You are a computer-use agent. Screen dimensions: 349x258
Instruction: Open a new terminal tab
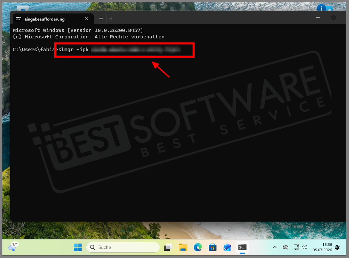coord(101,19)
